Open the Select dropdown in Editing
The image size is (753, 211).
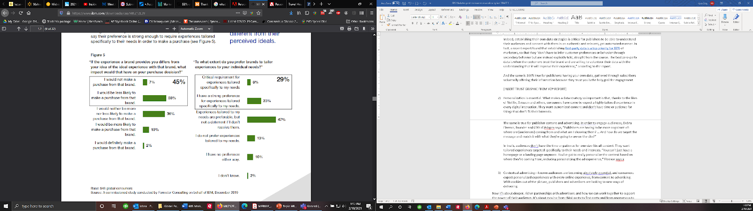click(710, 24)
